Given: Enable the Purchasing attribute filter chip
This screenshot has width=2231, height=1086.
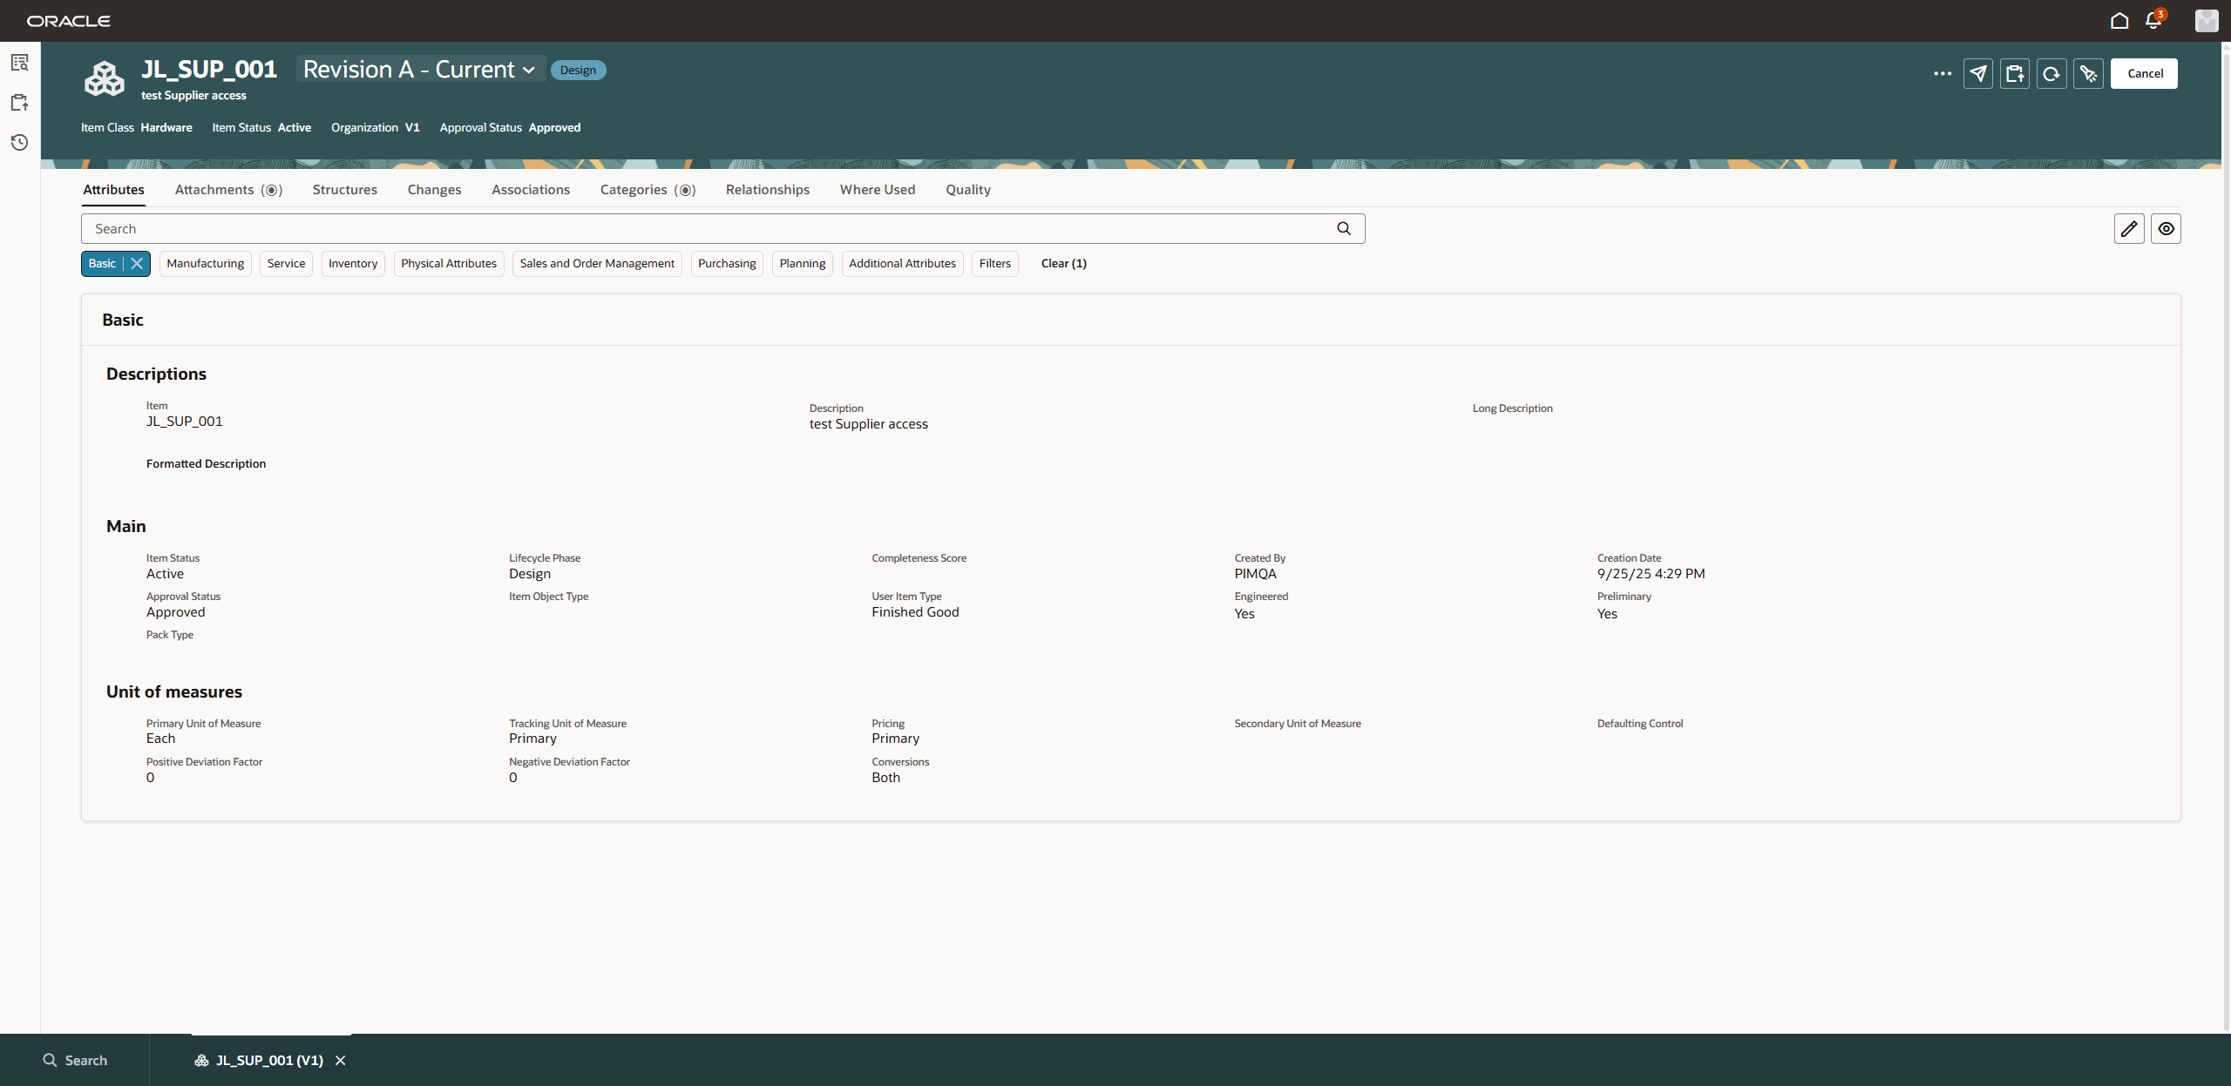Looking at the screenshot, I should 727,263.
